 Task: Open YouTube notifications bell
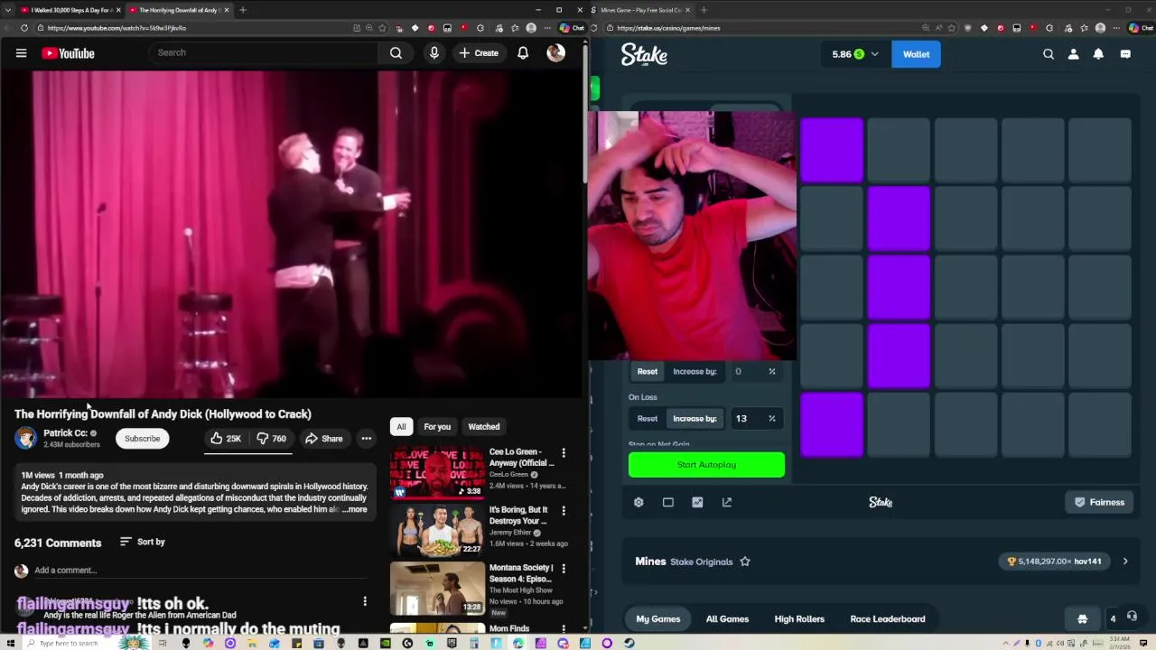tap(523, 53)
